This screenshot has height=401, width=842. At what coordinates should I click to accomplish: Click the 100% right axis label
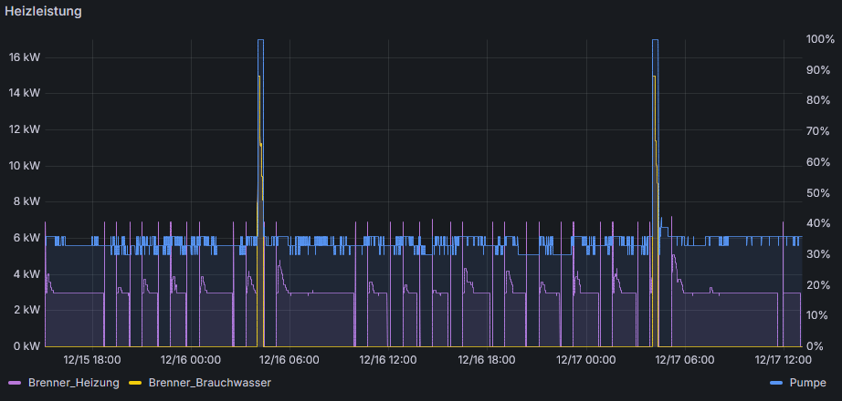click(x=820, y=39)
